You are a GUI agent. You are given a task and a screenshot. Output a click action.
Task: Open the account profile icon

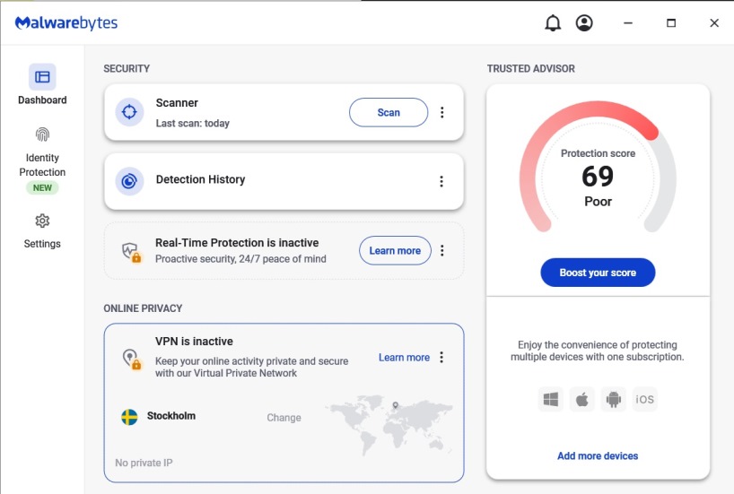584,23
